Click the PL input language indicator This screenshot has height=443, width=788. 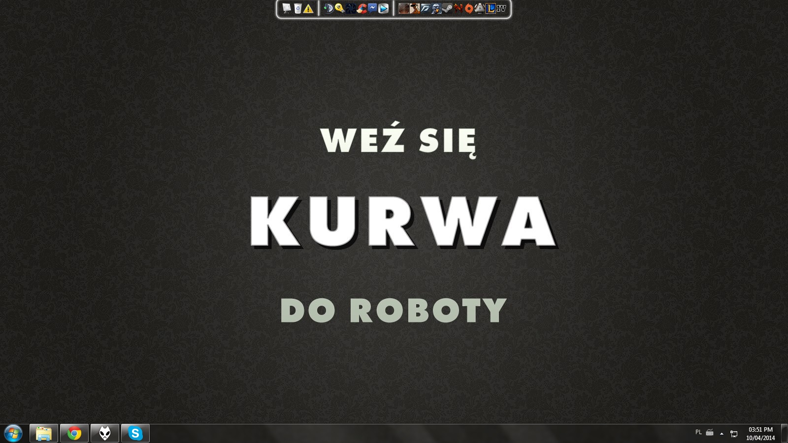(698, 432)
